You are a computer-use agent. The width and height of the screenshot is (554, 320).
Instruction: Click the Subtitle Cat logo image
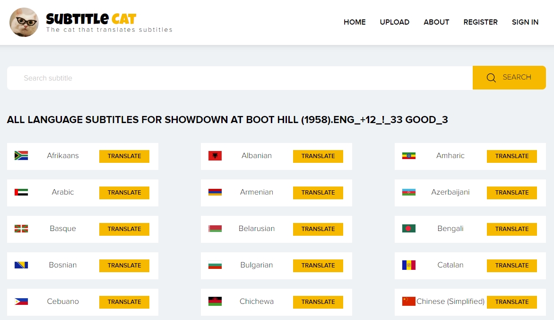click(24, 22)
